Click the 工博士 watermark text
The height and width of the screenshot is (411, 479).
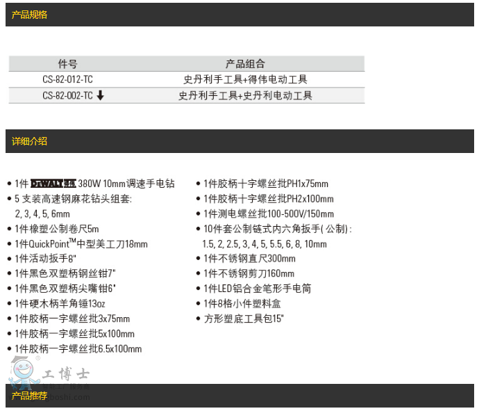(66, 374)
